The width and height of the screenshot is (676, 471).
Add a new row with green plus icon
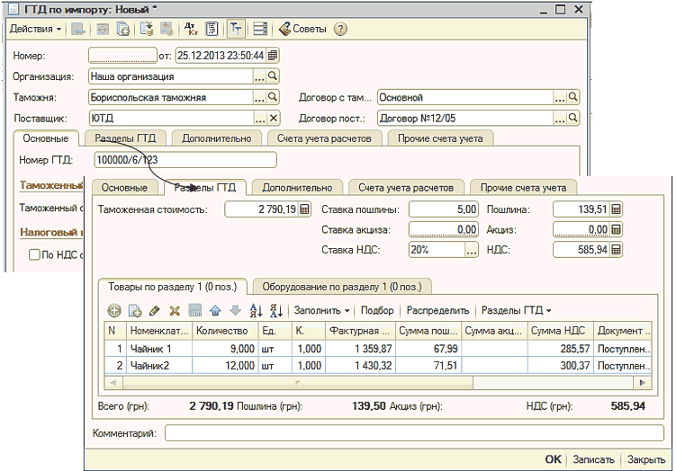point(114,310)
